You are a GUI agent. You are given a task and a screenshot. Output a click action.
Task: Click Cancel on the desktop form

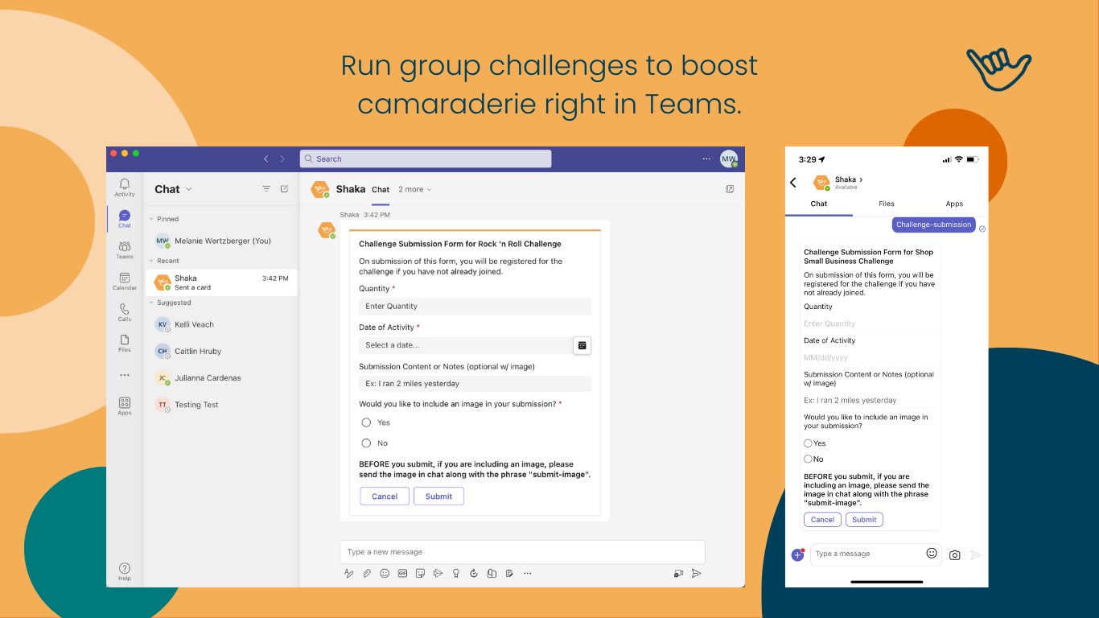[x=385, y=496]
